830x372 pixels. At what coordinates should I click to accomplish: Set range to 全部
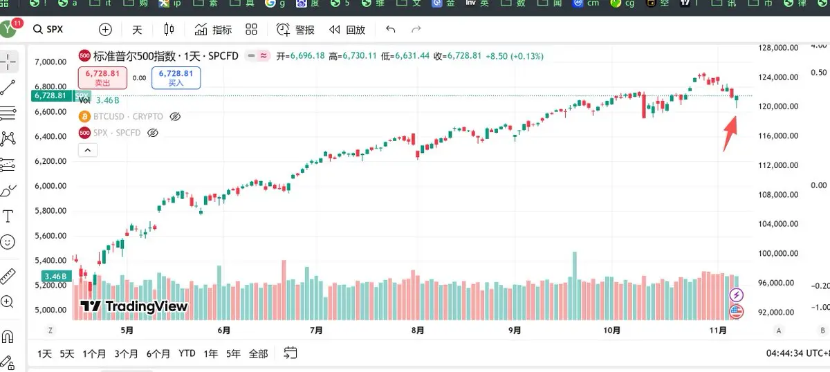pos(258,353)
